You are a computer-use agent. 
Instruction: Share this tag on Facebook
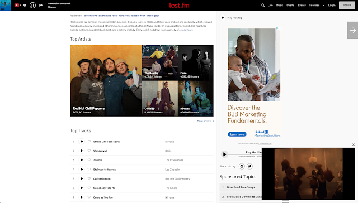[242, 166]
